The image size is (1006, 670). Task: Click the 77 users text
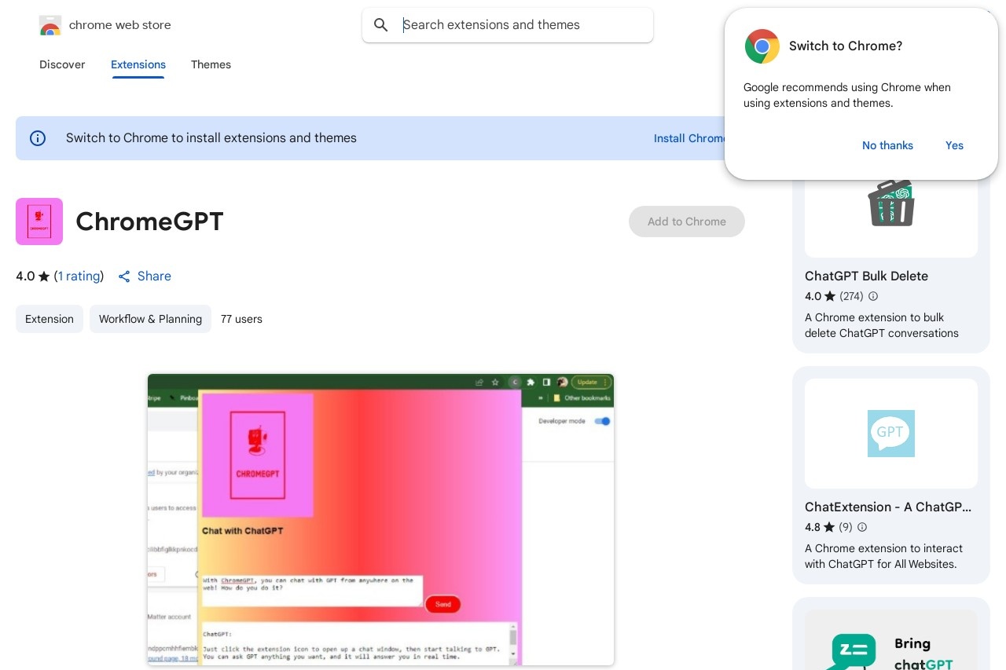coord(241,319)
